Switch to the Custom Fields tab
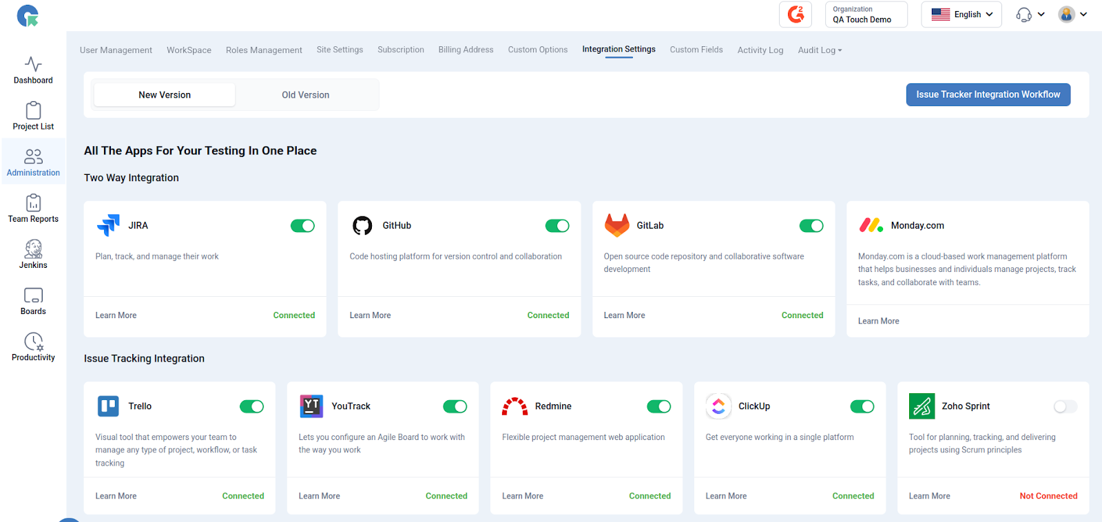Screen dimensions: 1102x522 (696, 50)
